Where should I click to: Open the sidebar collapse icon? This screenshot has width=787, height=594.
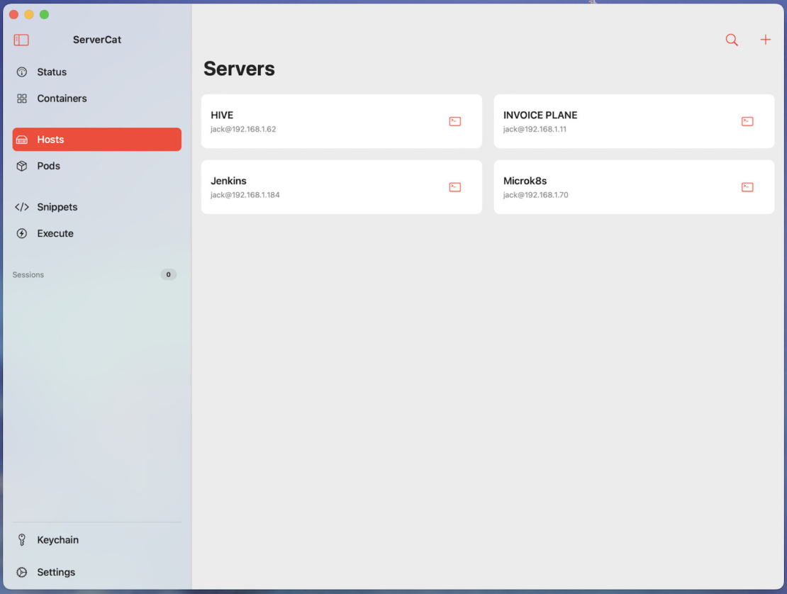coord(21,40)
